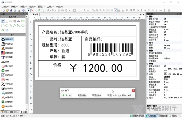Go to previous label with left green arrow

(x=63, y=95)
